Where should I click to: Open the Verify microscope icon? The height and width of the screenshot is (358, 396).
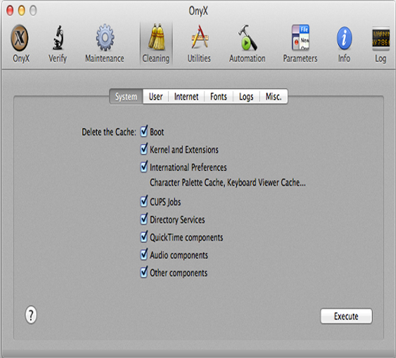click(x=58, y=38)
